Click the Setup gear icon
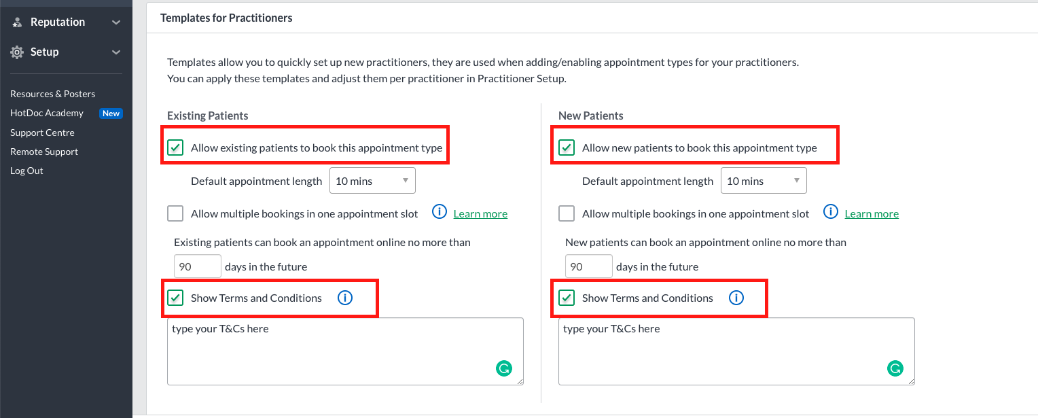Screen dimensions: 1038x418 click(x=18, y=52)
